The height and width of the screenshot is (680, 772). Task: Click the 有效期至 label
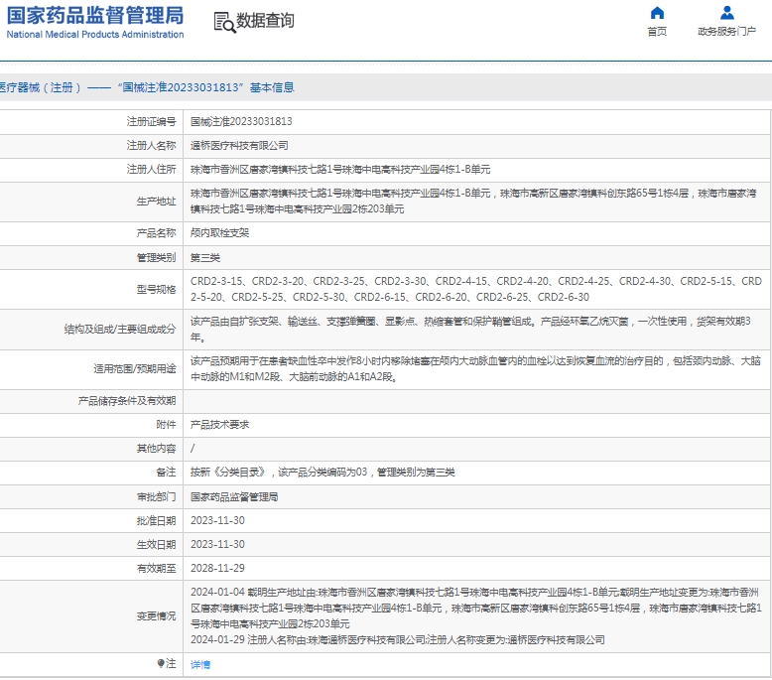[x=156, y=568]
